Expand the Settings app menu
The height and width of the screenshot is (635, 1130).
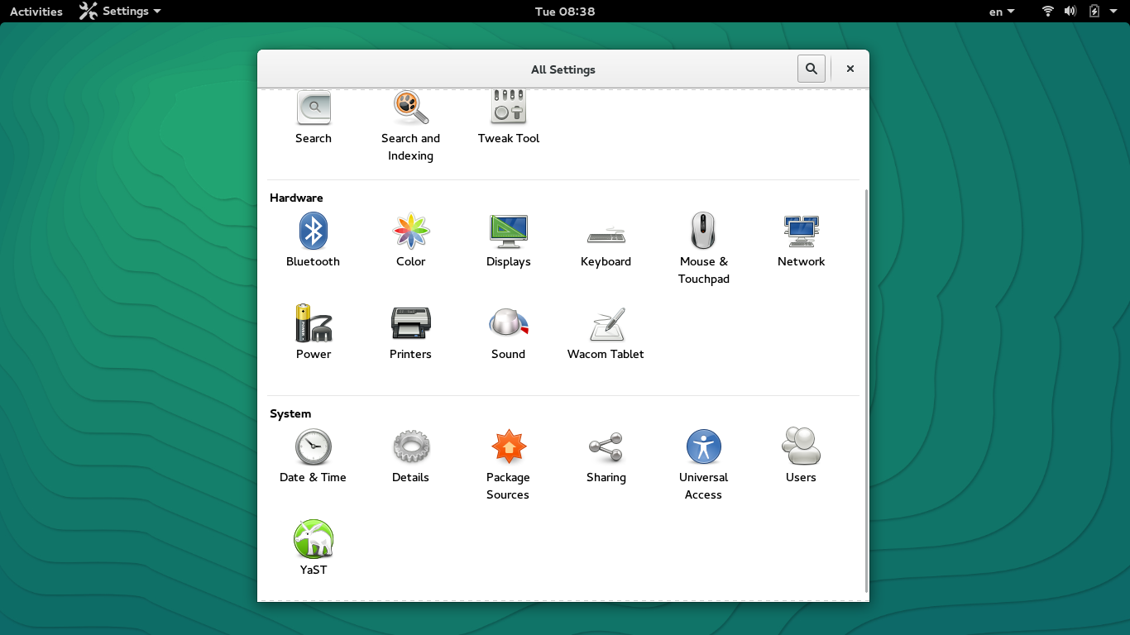pyautogui.click(x=121, y=12)
